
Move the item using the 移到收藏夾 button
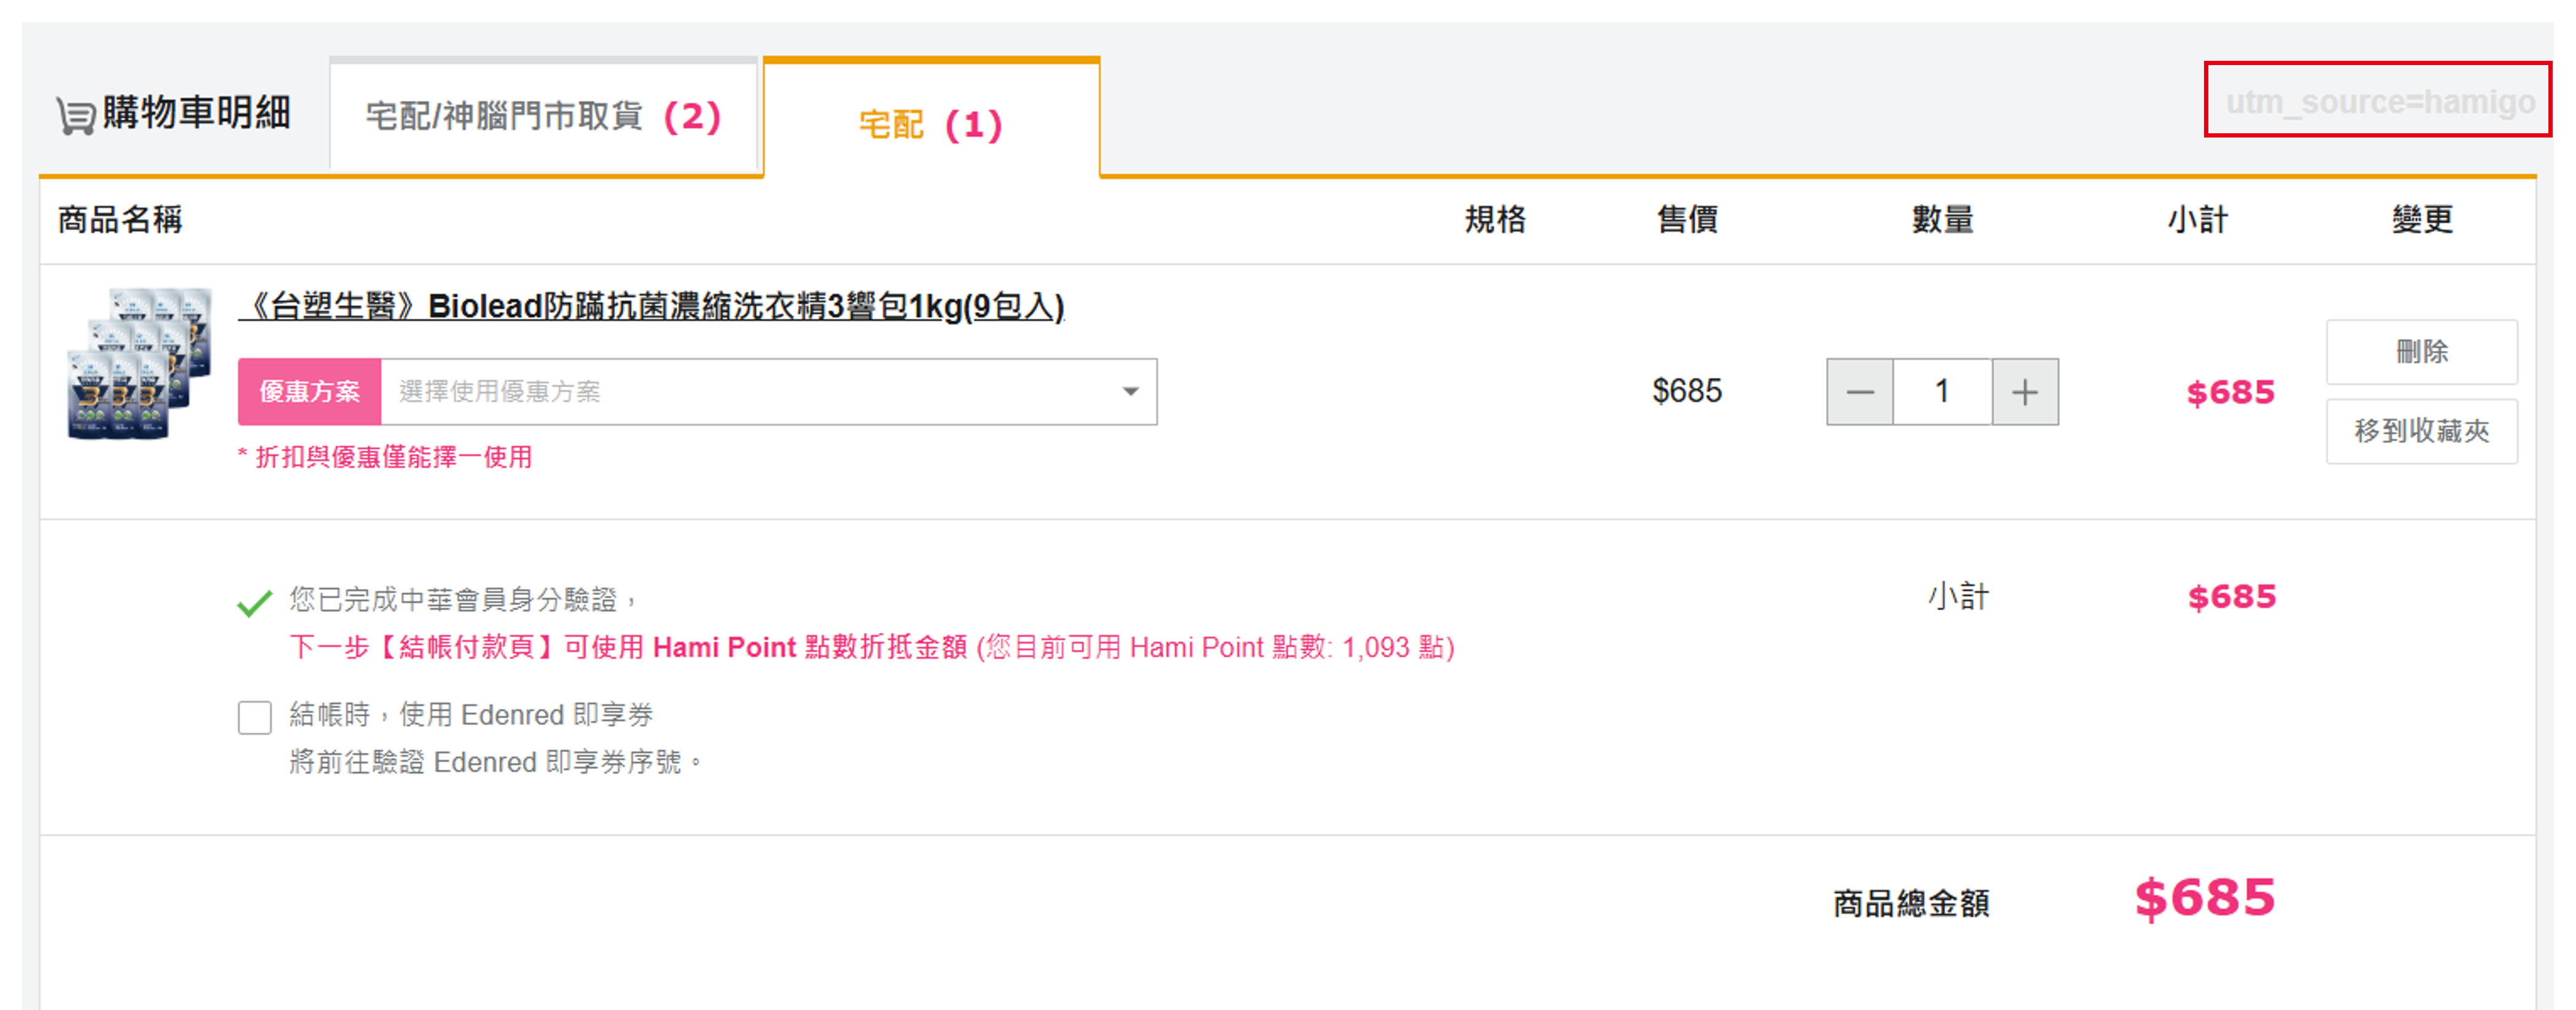click(x=2421, y=431)
